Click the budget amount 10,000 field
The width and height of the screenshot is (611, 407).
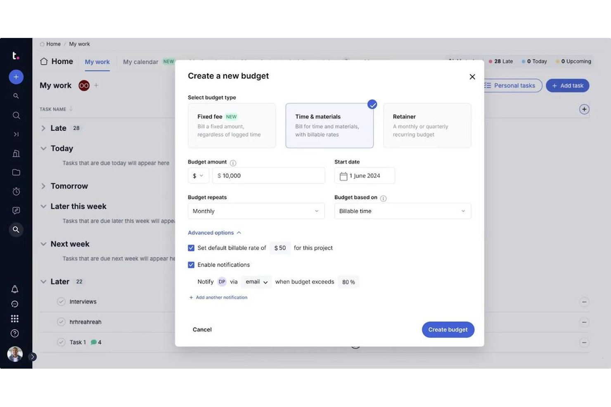269,176
